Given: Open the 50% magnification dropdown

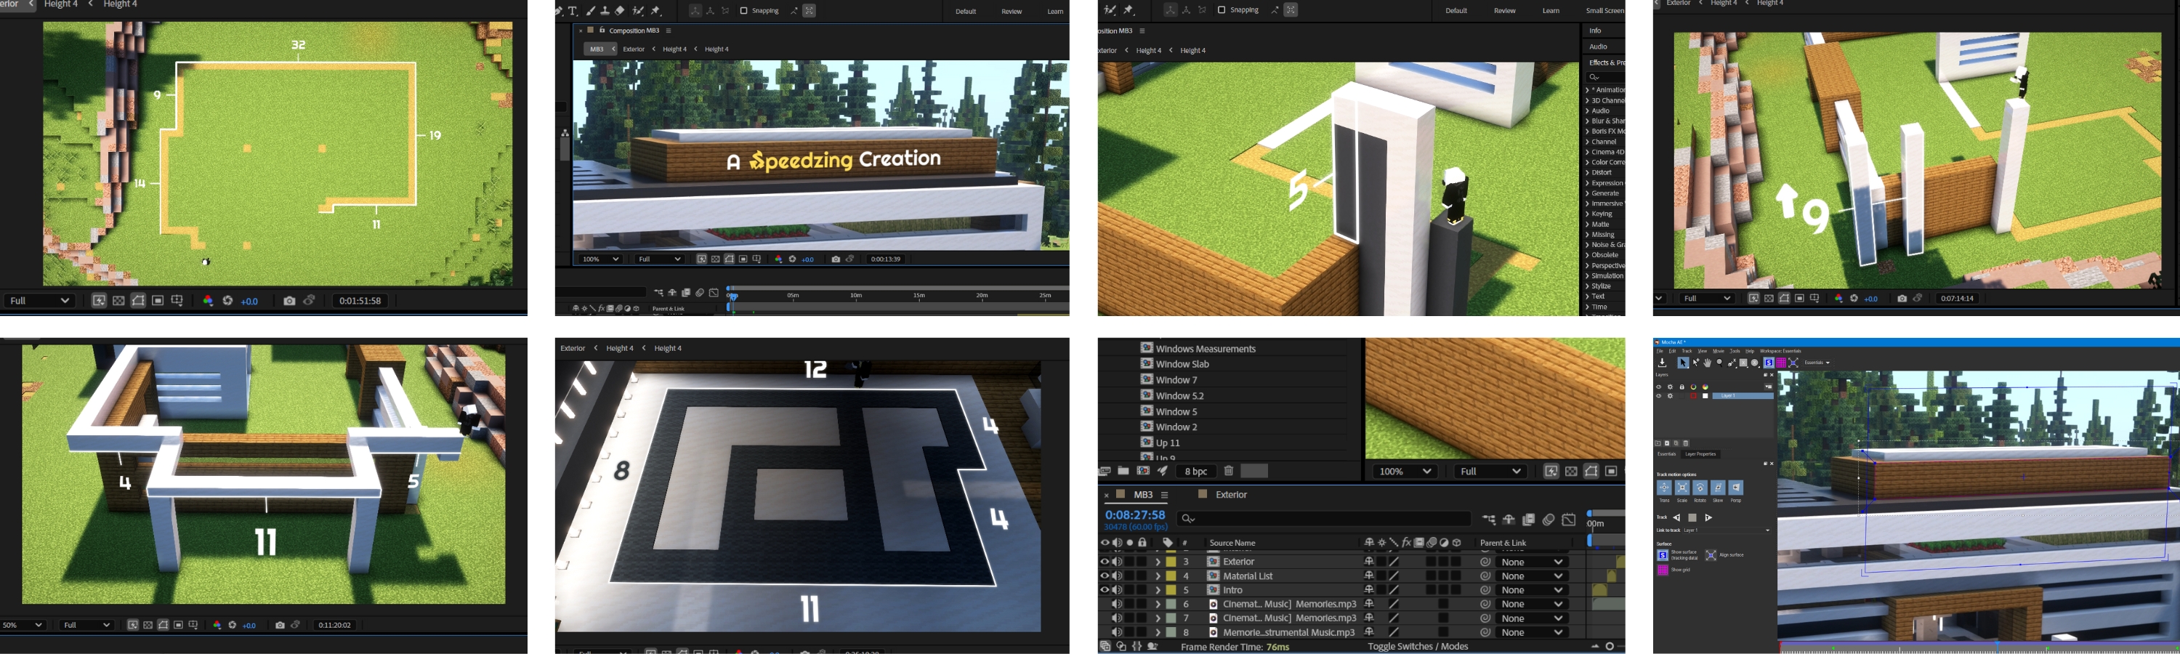Looking at the screenshot, I should coord(22,624).
